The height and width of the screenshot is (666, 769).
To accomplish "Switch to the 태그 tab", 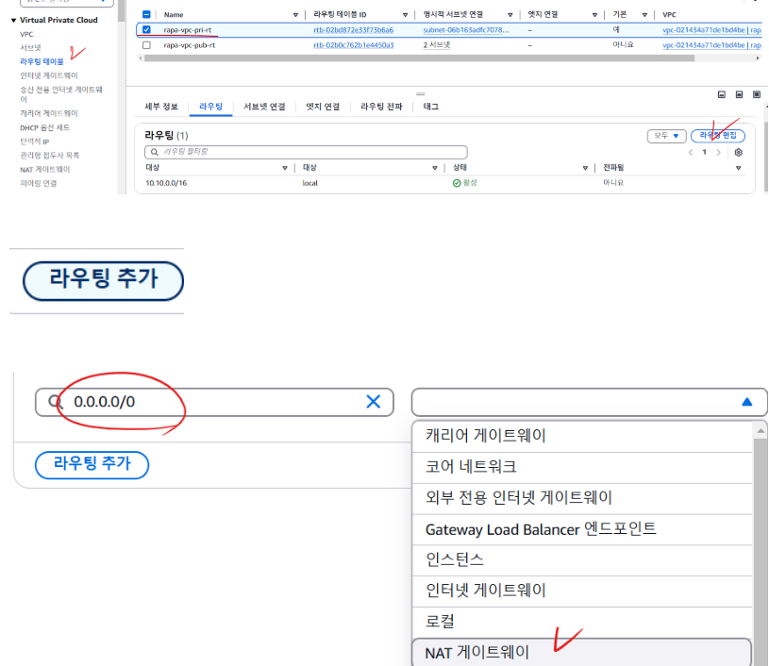I will click(430, 107).
